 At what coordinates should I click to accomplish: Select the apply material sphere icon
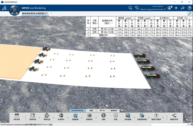coord(61,116)
